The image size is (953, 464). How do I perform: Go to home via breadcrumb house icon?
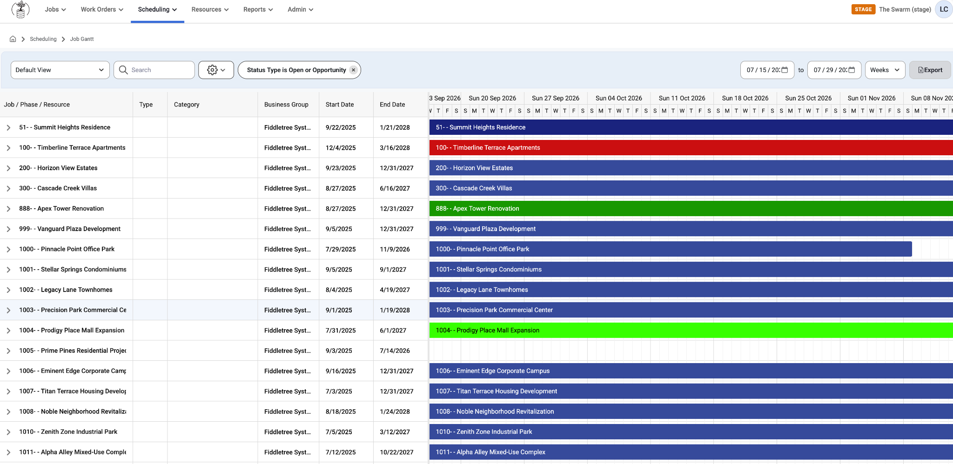13,39
